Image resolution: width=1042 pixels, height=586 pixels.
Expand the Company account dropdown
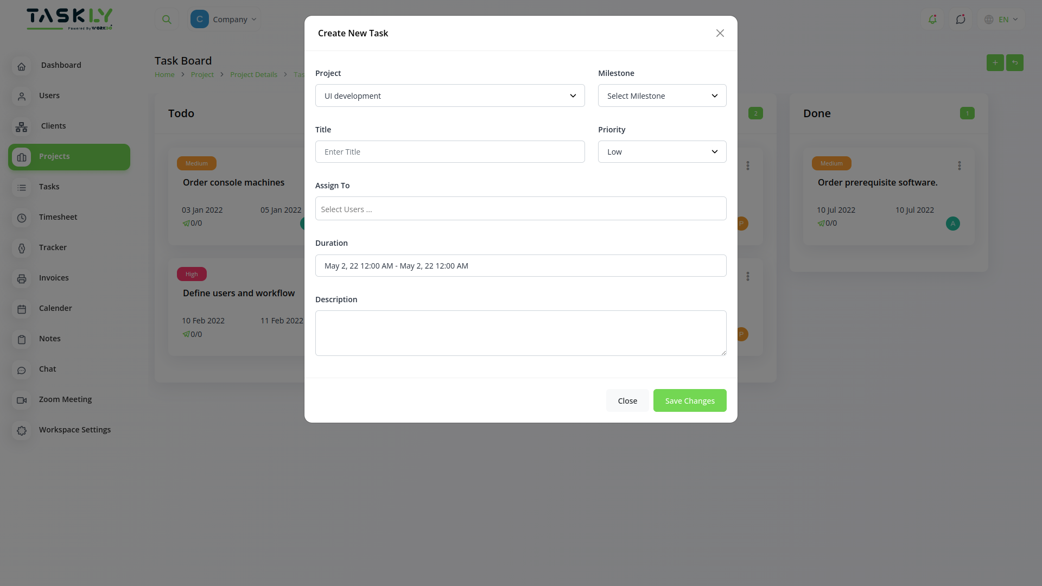tap(224, 19)
